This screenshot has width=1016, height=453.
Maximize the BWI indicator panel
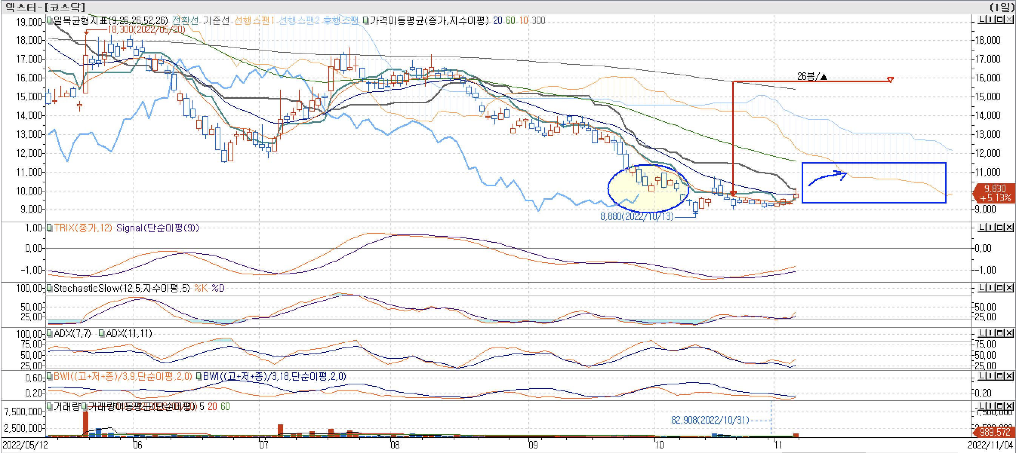(1000, 376)
